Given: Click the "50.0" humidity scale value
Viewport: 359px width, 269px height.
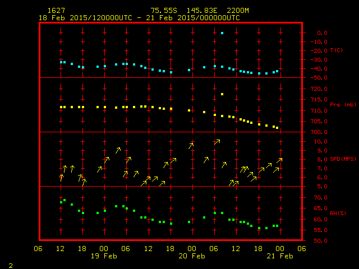Looking at the screenshot, I should coord(320,241).
